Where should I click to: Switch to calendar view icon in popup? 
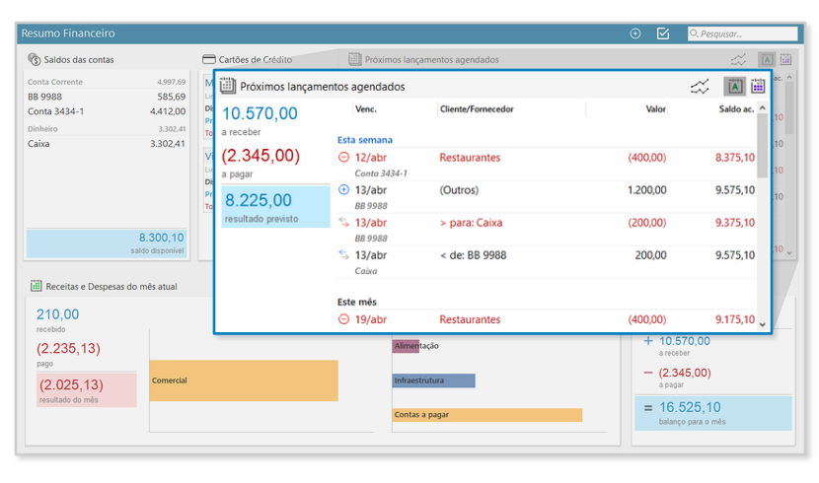click(x=758, y=87)
